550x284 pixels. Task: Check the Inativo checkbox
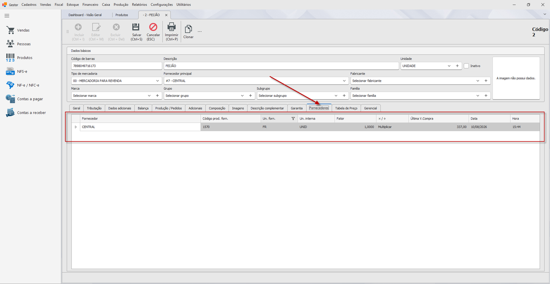point(466,66)
